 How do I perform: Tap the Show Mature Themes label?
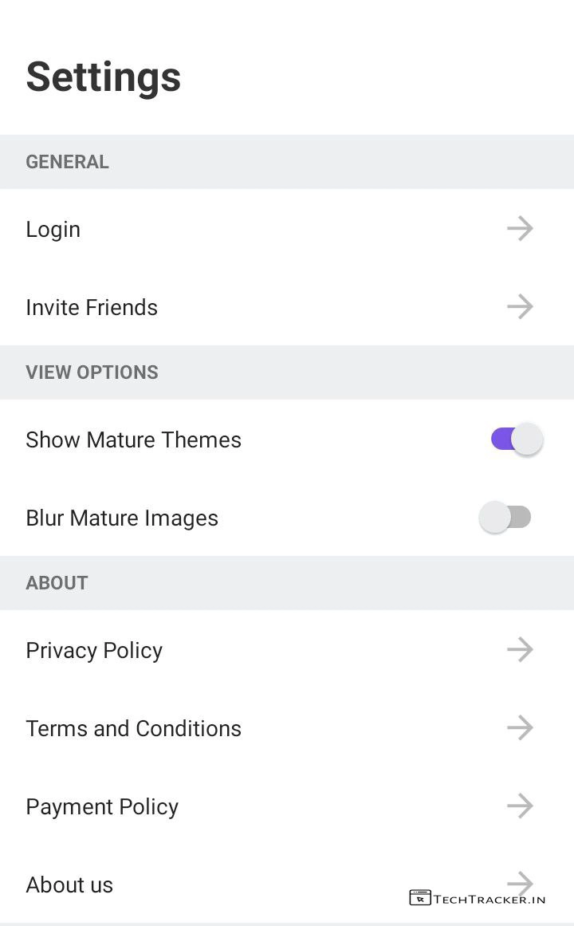(x=133, y=440)
